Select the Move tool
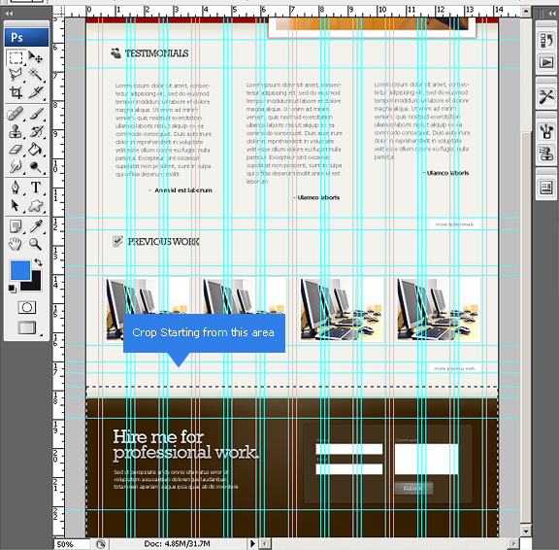This screenshot has width=559, height=550. pos(36,57)
